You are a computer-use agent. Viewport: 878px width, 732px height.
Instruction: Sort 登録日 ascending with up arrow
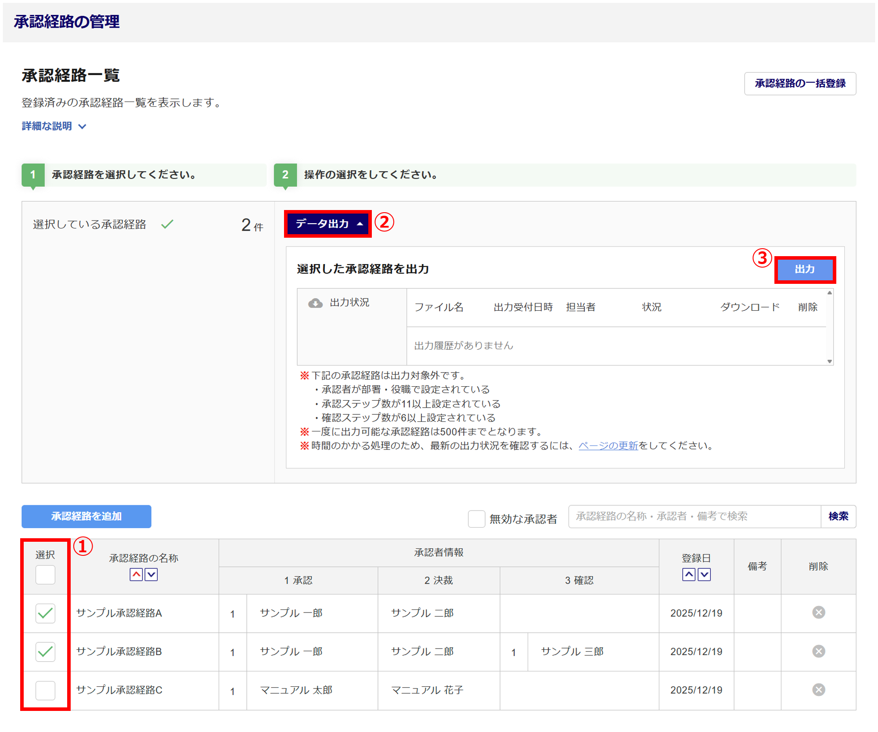pyautogui.click(x=688, y=574)
